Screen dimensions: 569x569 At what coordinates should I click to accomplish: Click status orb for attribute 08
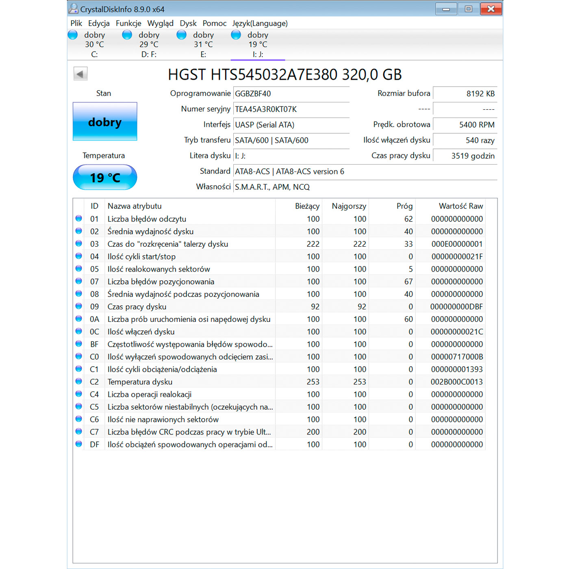point(79,293)
